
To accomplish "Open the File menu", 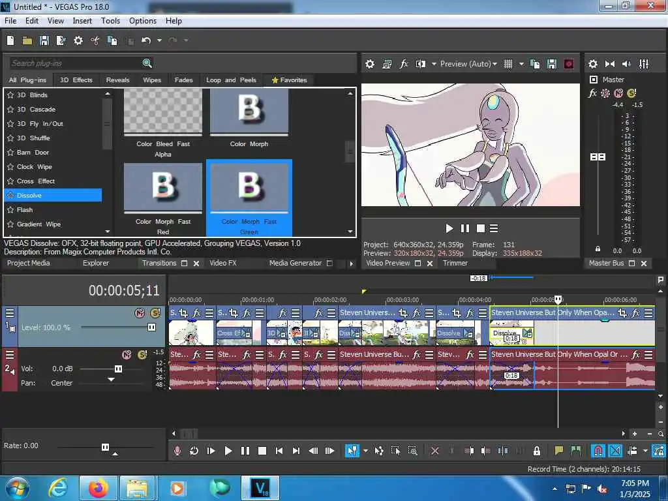I will (10, 21).
